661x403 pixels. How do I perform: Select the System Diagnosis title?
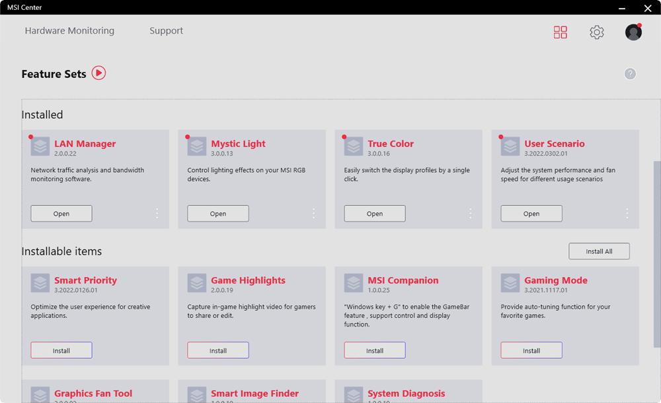(x=407, y=393)
